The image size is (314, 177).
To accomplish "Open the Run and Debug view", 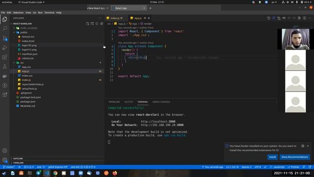I will tap(4, 48).
